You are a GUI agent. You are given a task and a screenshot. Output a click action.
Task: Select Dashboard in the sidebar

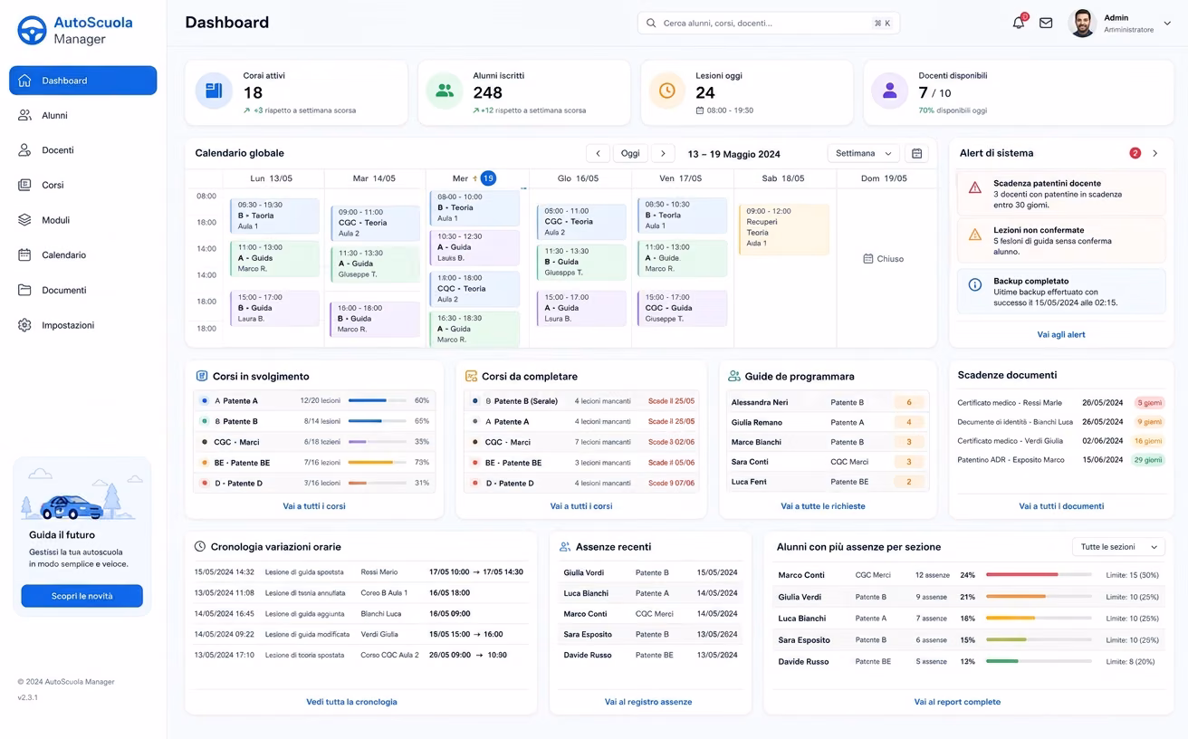83,81
